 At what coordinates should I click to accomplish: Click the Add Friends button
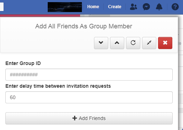pos(89,118)
